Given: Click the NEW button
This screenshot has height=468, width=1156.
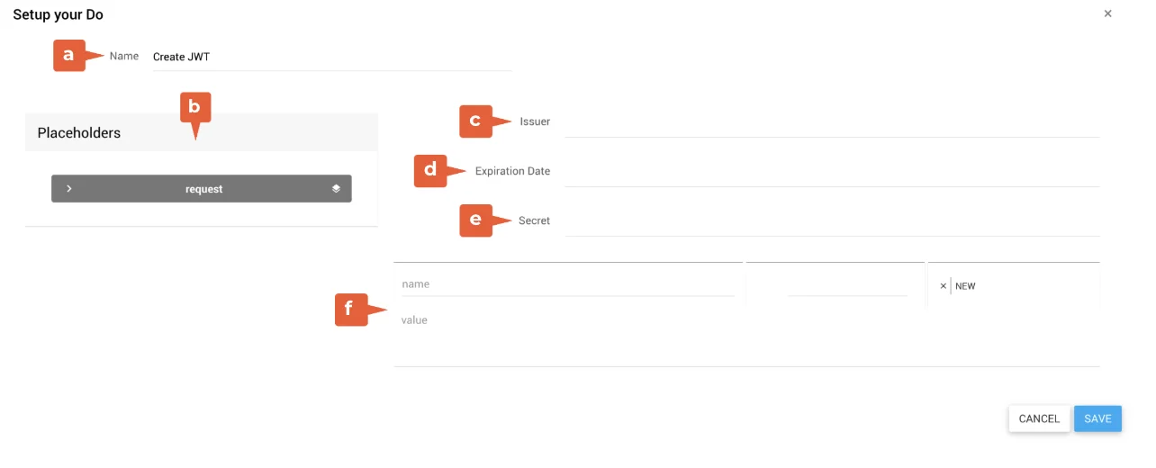Looking at the screenshot, I should [965, 286].
